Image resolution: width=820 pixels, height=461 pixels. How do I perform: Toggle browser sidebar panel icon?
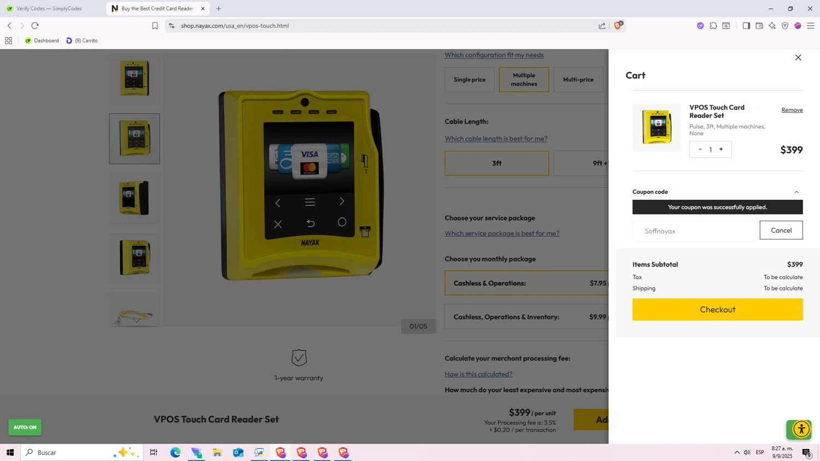[746, 26]
